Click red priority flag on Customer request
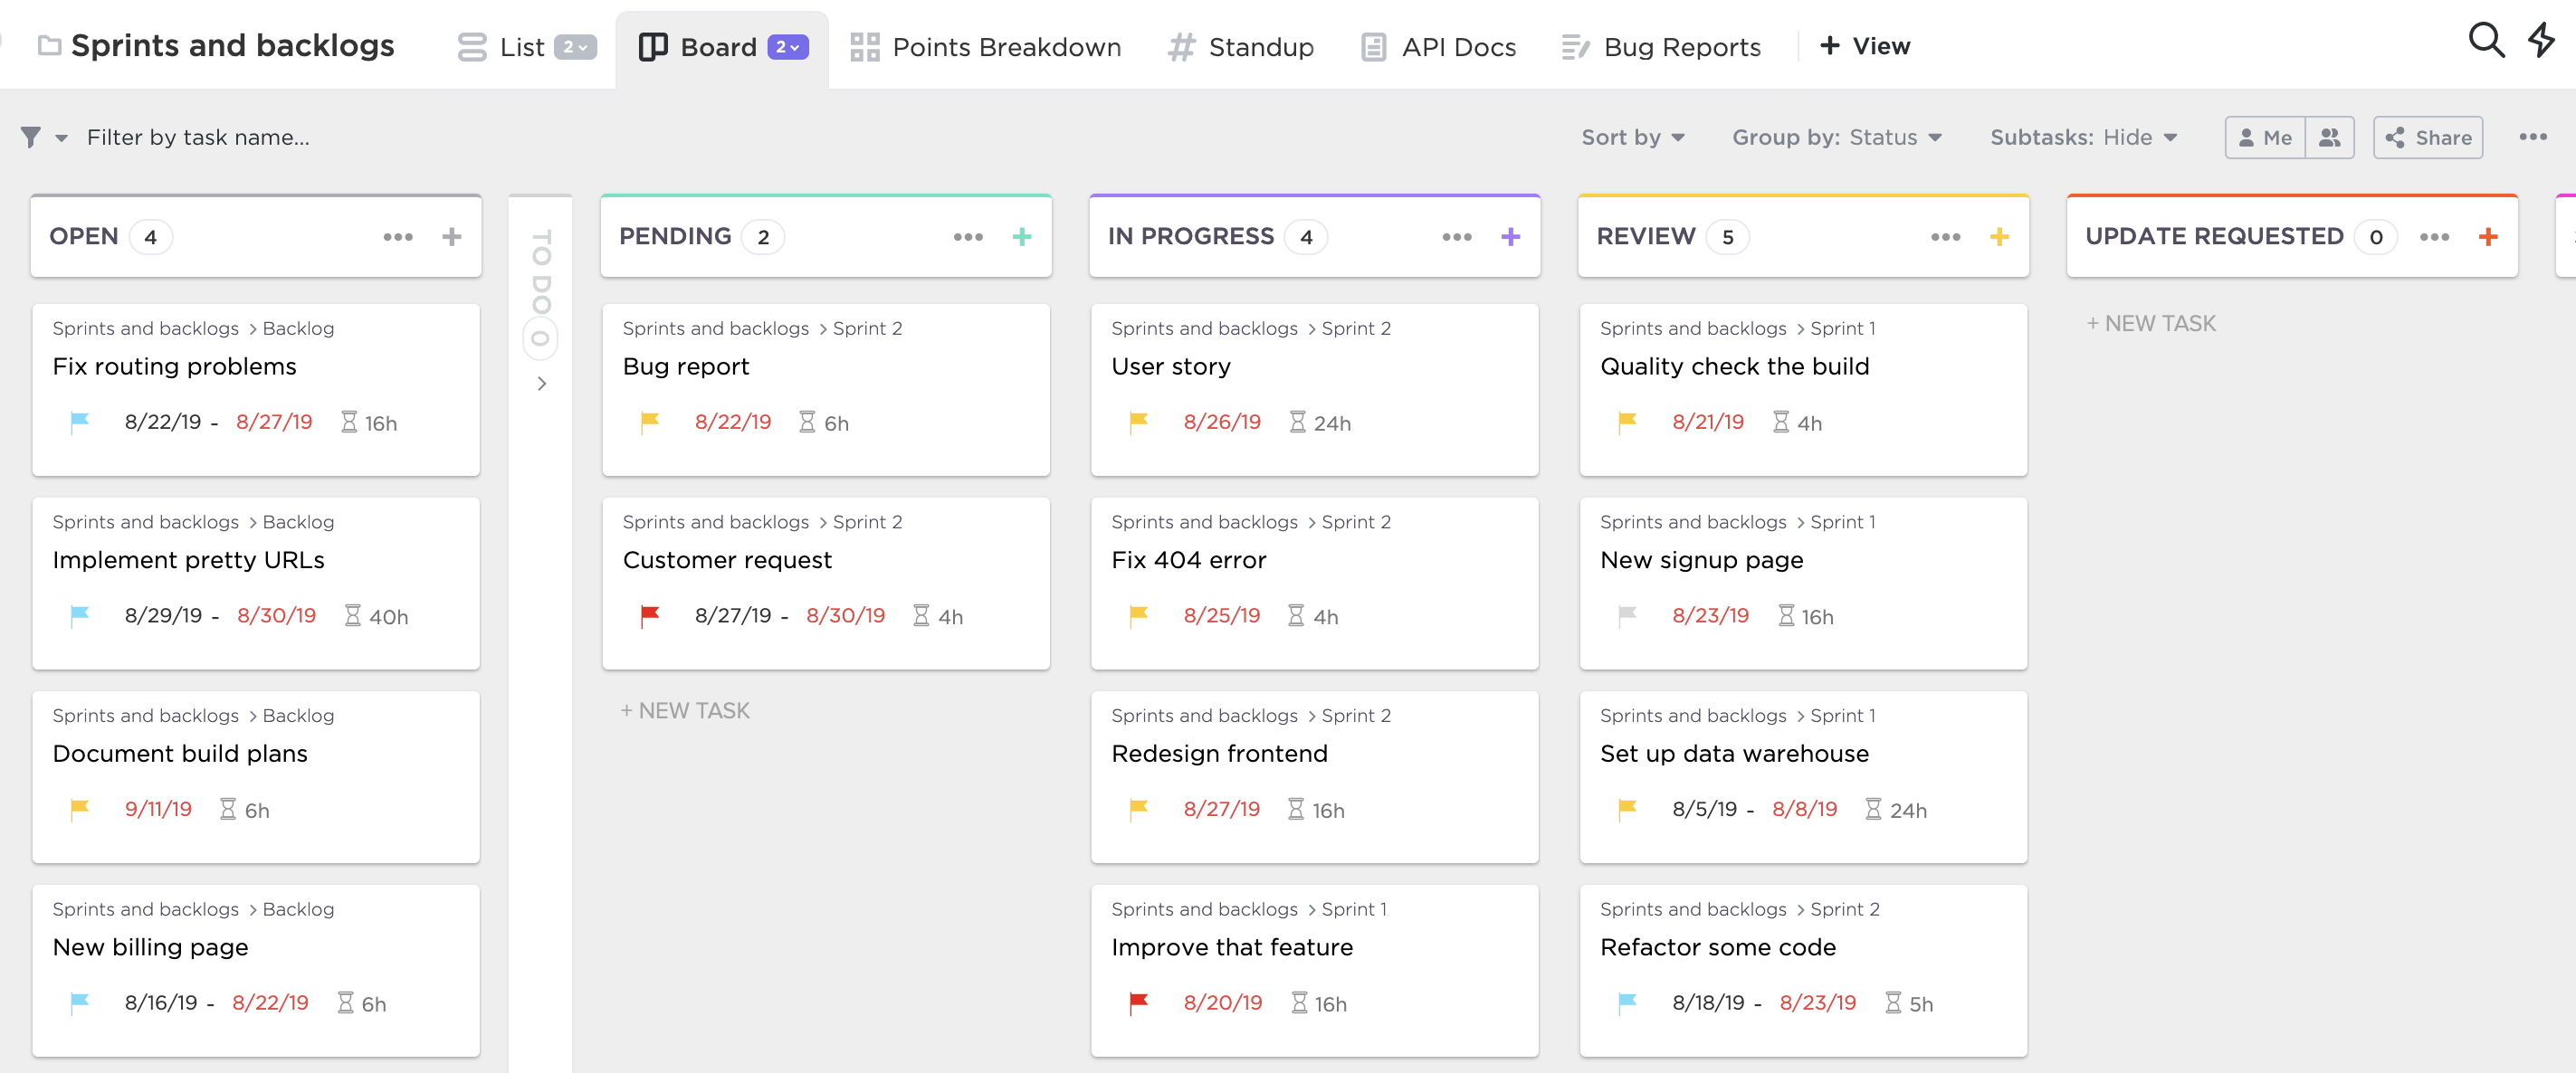This screenshot has width=2576, height=1073. coord(650,615)
